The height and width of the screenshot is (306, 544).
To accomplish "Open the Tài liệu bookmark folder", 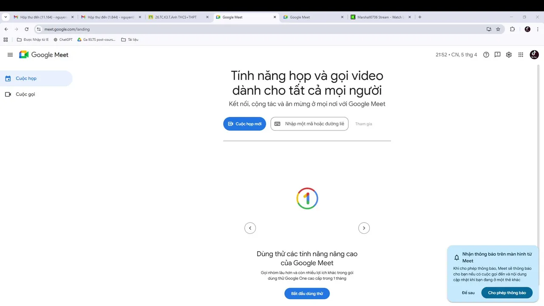I will tap(130, 40).
